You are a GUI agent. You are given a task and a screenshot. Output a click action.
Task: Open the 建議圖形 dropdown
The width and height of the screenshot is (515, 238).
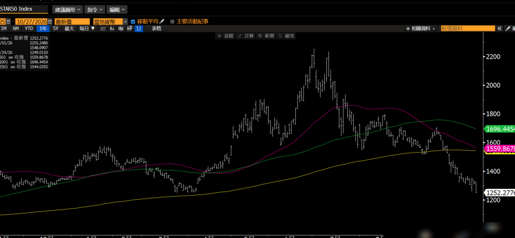[67, 10]
